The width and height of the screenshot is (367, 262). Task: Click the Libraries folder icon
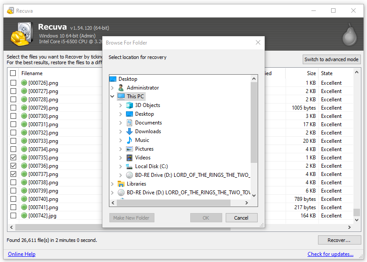pos(121,184)
